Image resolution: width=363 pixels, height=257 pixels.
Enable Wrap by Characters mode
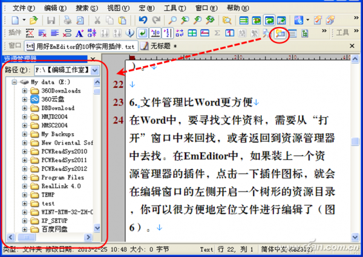257,21
